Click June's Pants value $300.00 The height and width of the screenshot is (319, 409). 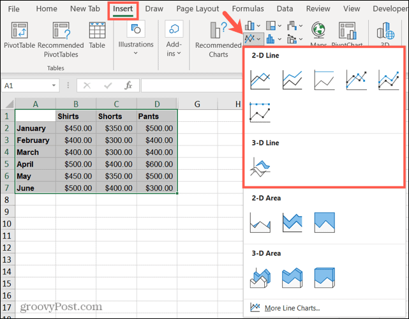157,188
